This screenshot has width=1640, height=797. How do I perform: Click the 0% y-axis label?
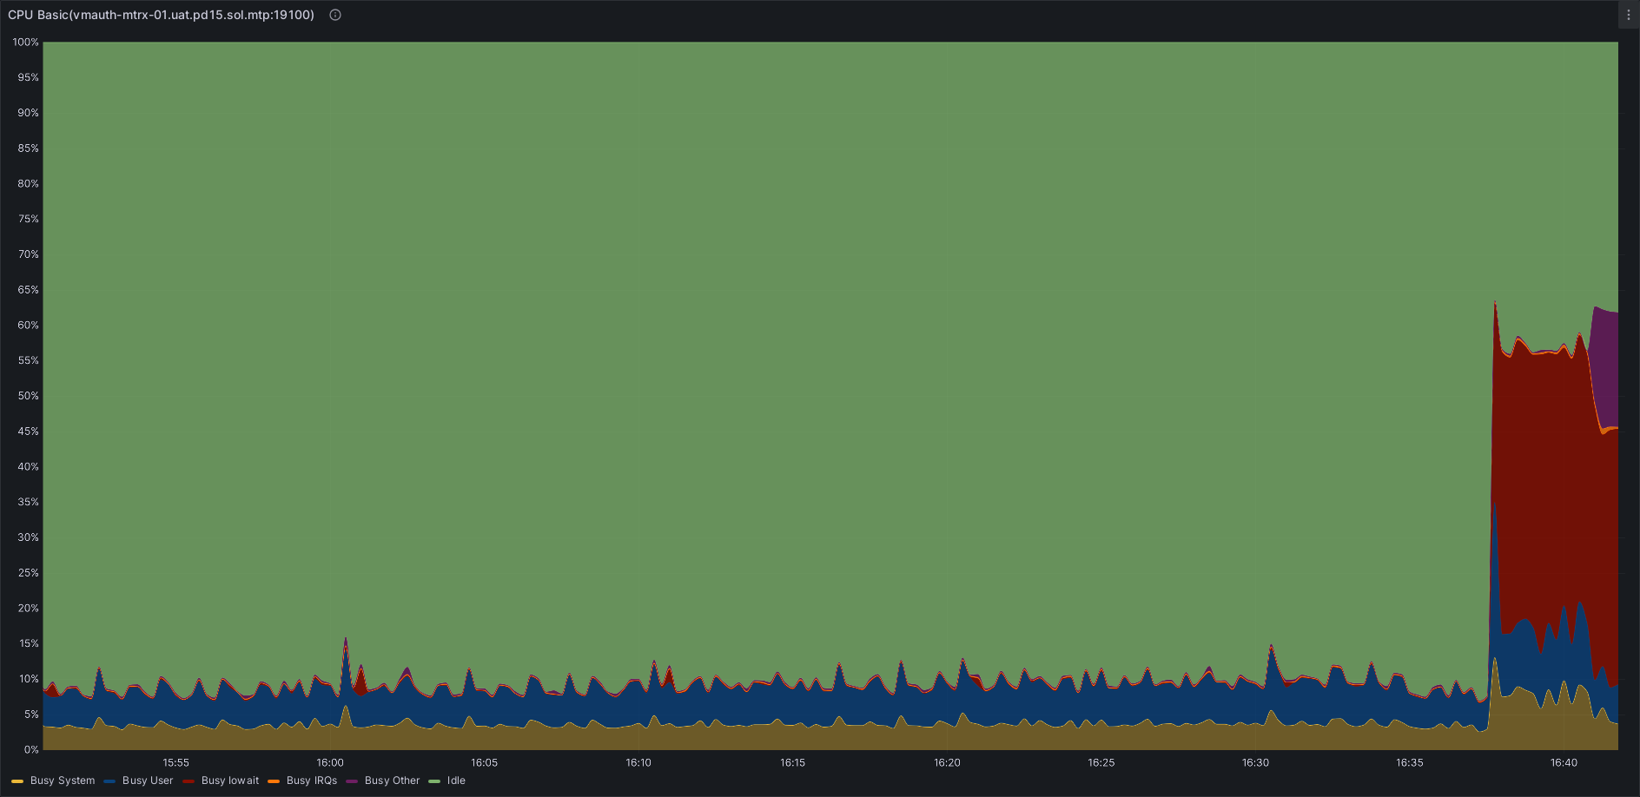31,749
